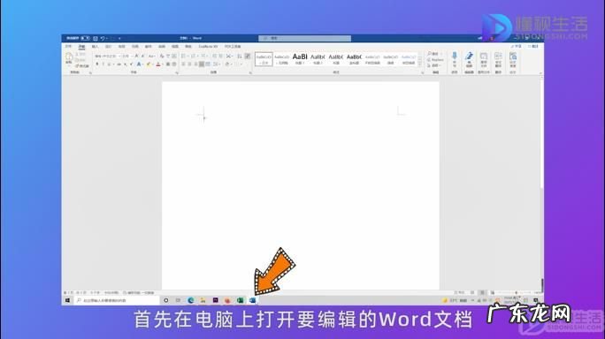Screen dimensions: 605x339
Task: Click the Windows Start button
Action: pyautogui.click(x=67, y=300)
